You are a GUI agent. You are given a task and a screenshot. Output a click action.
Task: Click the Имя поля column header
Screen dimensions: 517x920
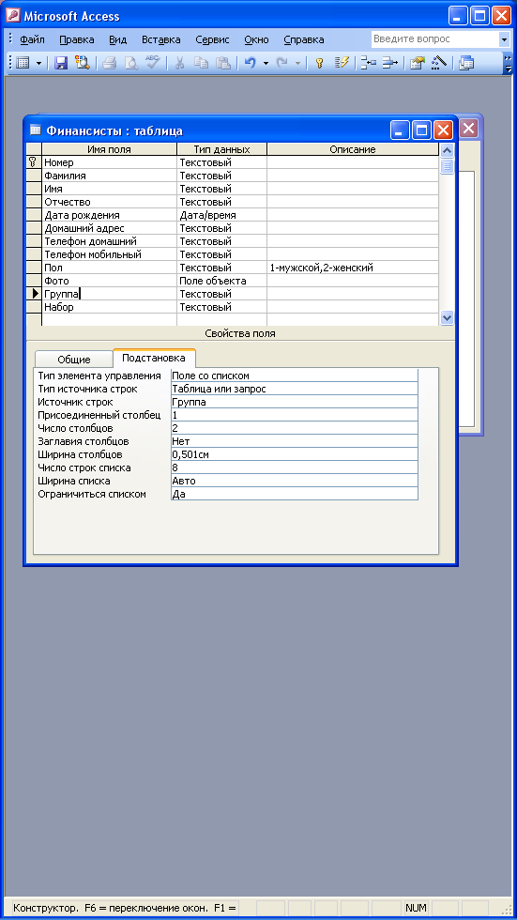coord(109,149)
